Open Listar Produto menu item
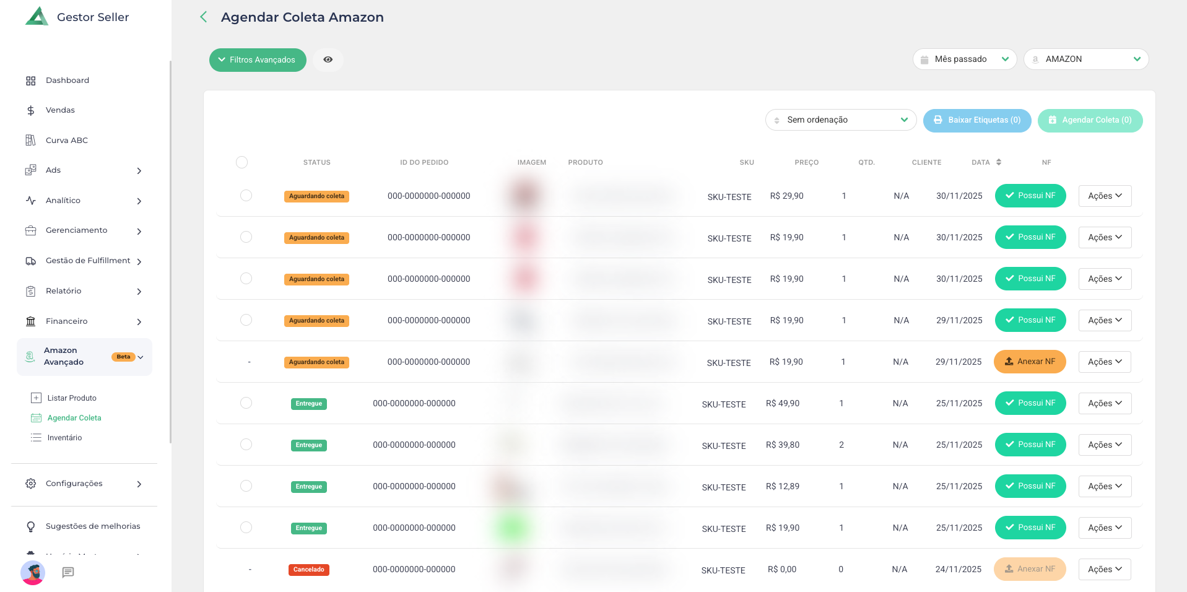Viewport: 1187px width, 592px height. point(72,398)
